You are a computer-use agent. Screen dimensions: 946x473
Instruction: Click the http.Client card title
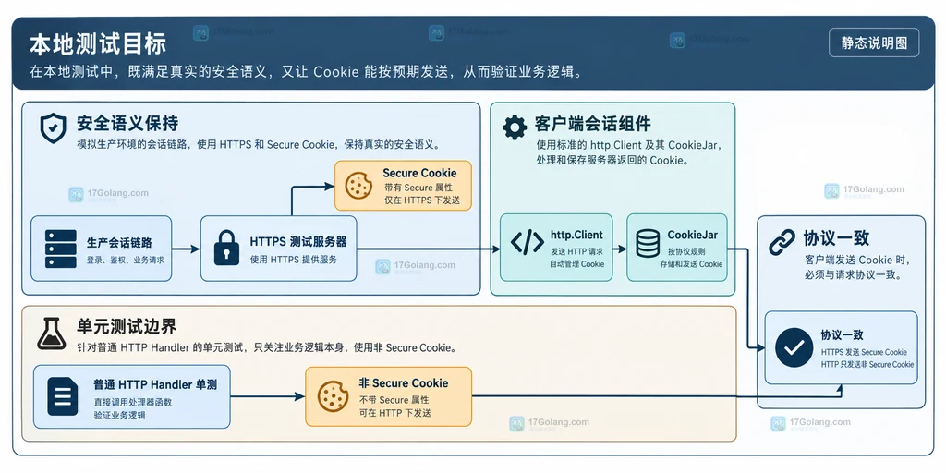[x=576, y=236]
